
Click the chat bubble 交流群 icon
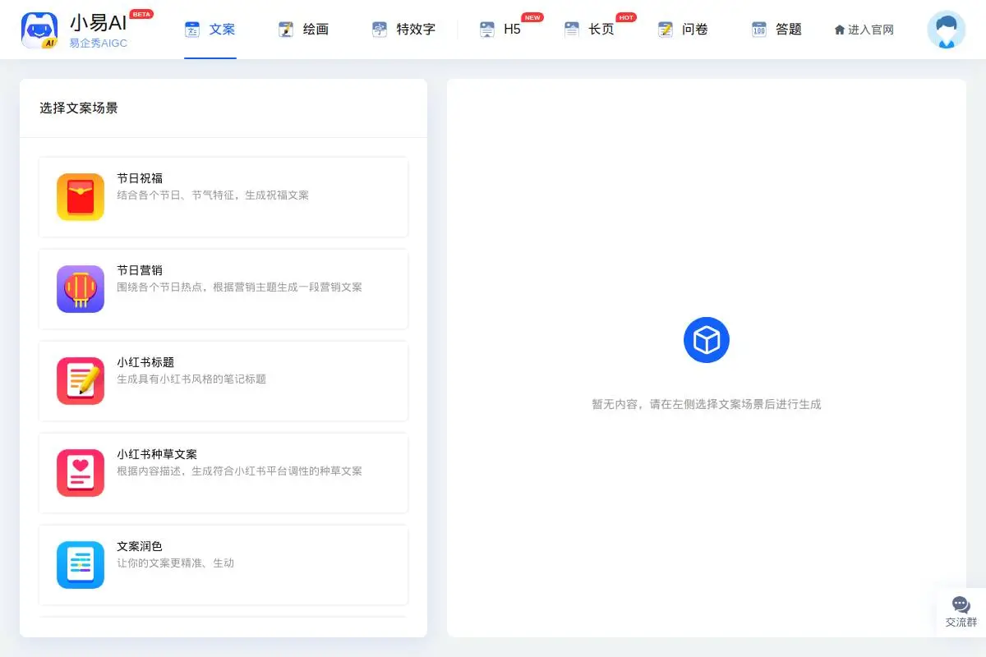(x=961, y=604)
